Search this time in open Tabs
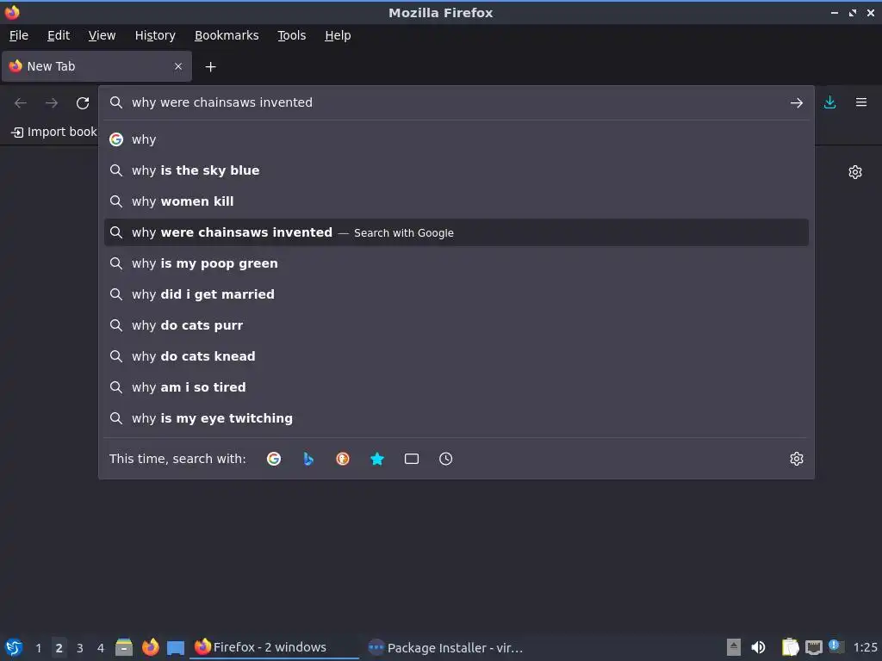This screenshot has width=882, height=661. 412,459
